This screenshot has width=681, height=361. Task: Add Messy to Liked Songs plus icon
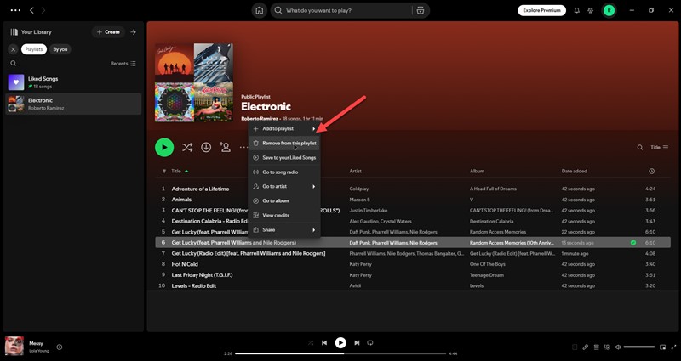click(60, 347)
